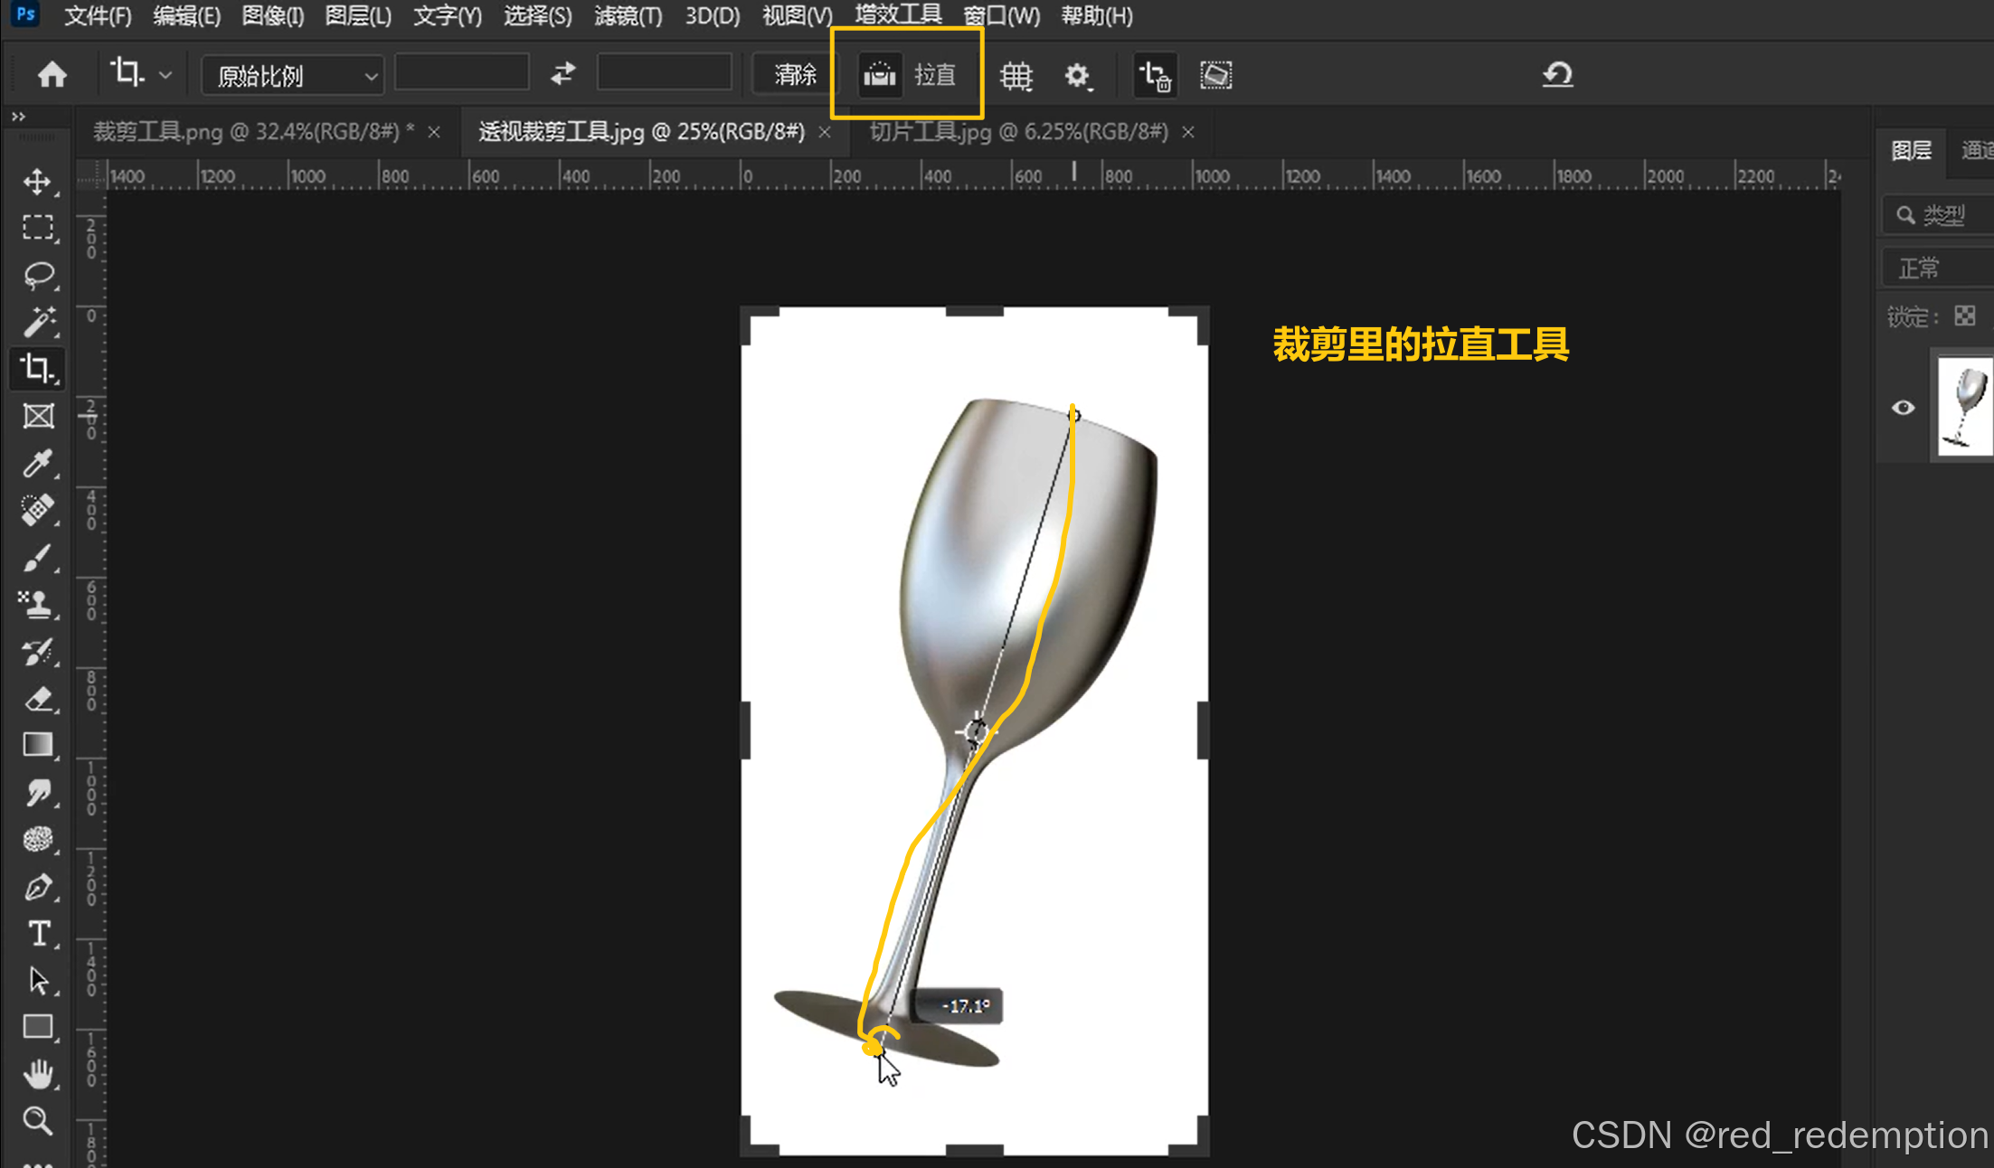Open the 文字(Y) menu
The width and height of the screenshot is (1994, 1168).
tap(448, 15)
